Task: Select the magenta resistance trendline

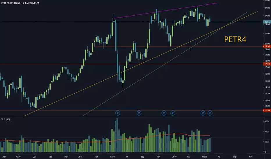Action: [165, 11]
